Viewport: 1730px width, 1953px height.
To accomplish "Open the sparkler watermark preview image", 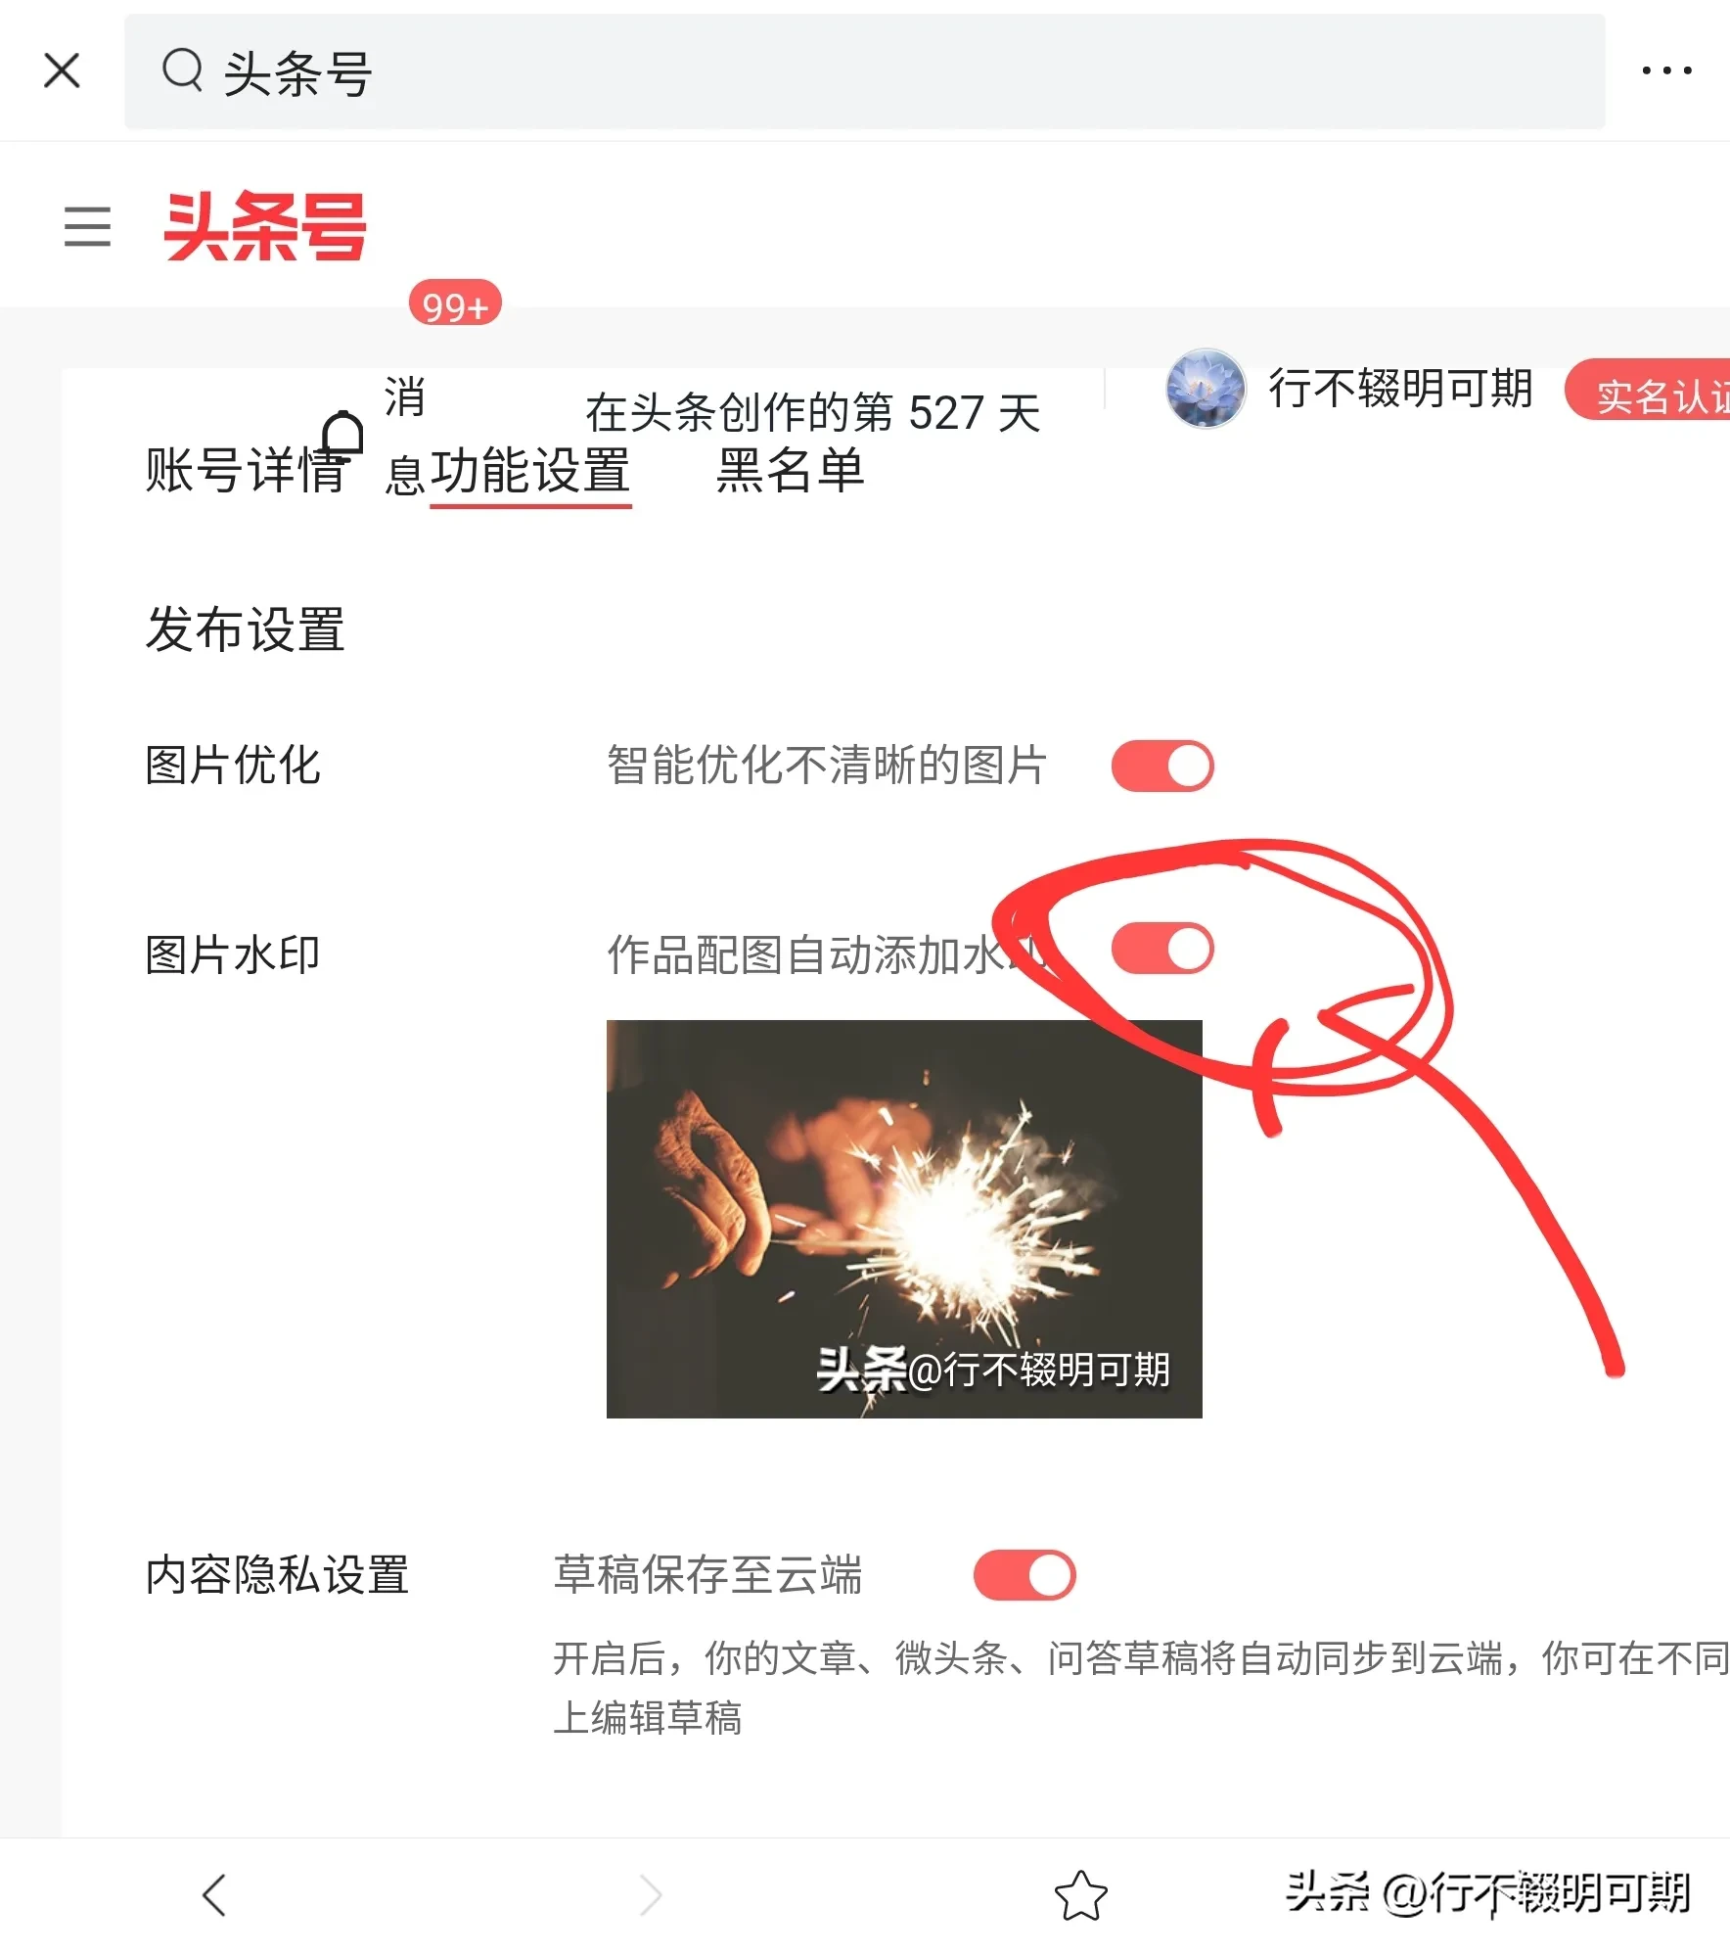I will pyautogui.click(x=904, y=1219).
